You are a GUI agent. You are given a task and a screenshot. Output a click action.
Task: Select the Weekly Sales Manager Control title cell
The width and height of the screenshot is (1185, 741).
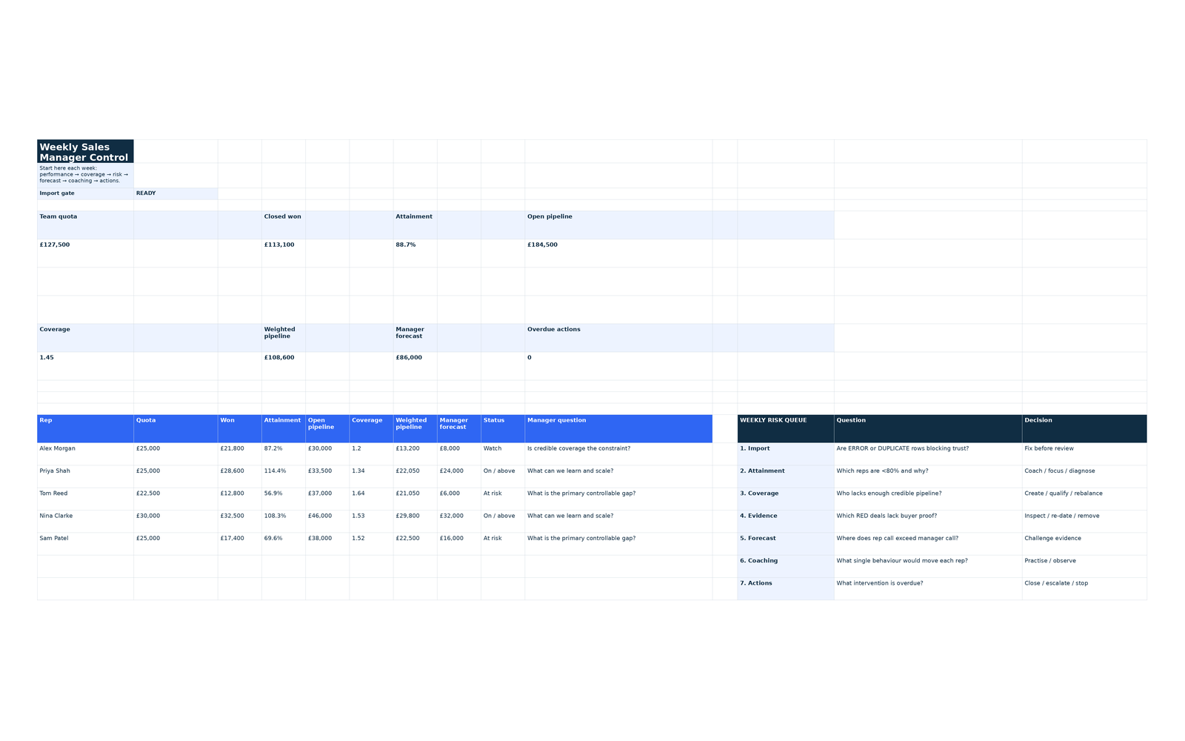point(85,151)
